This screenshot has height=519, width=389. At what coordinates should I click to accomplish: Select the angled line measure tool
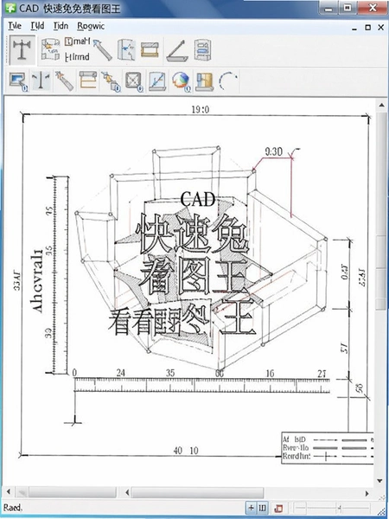pyautogui.click(x=177, y=50)
